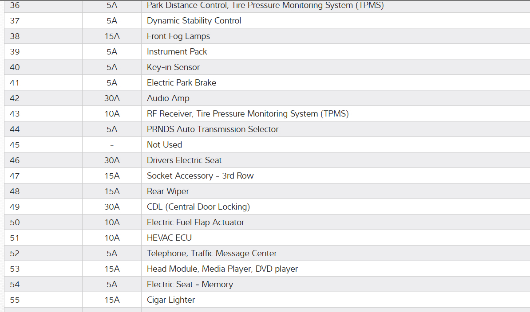Select the Not Used cell

[165, 145]
